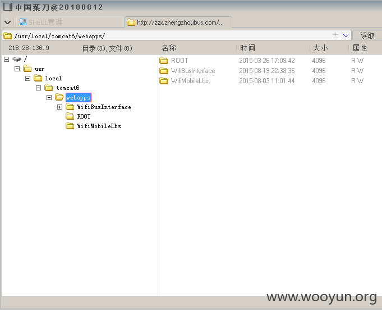
Task: Click the 读取 button
Action: 367,35
